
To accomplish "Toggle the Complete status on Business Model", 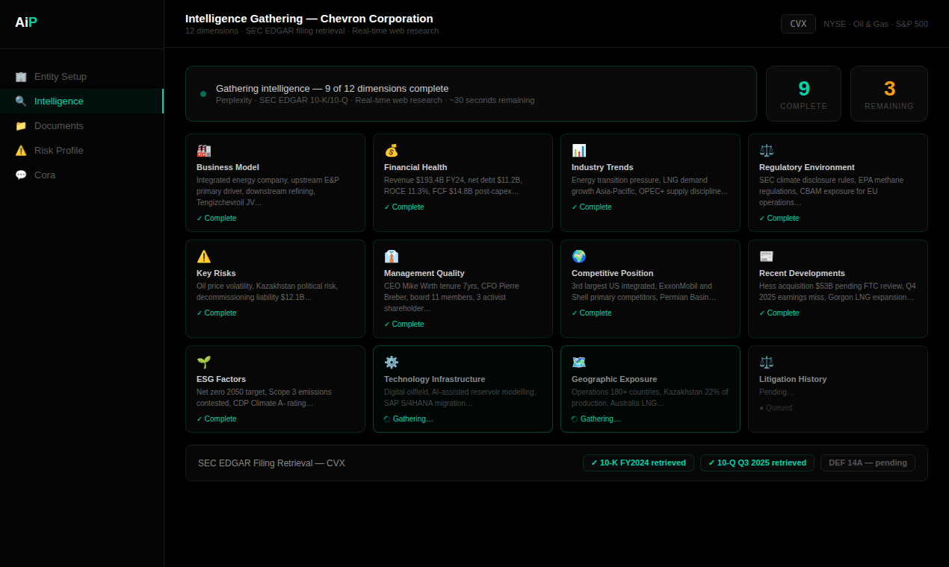I will click(x=216, y=218).
